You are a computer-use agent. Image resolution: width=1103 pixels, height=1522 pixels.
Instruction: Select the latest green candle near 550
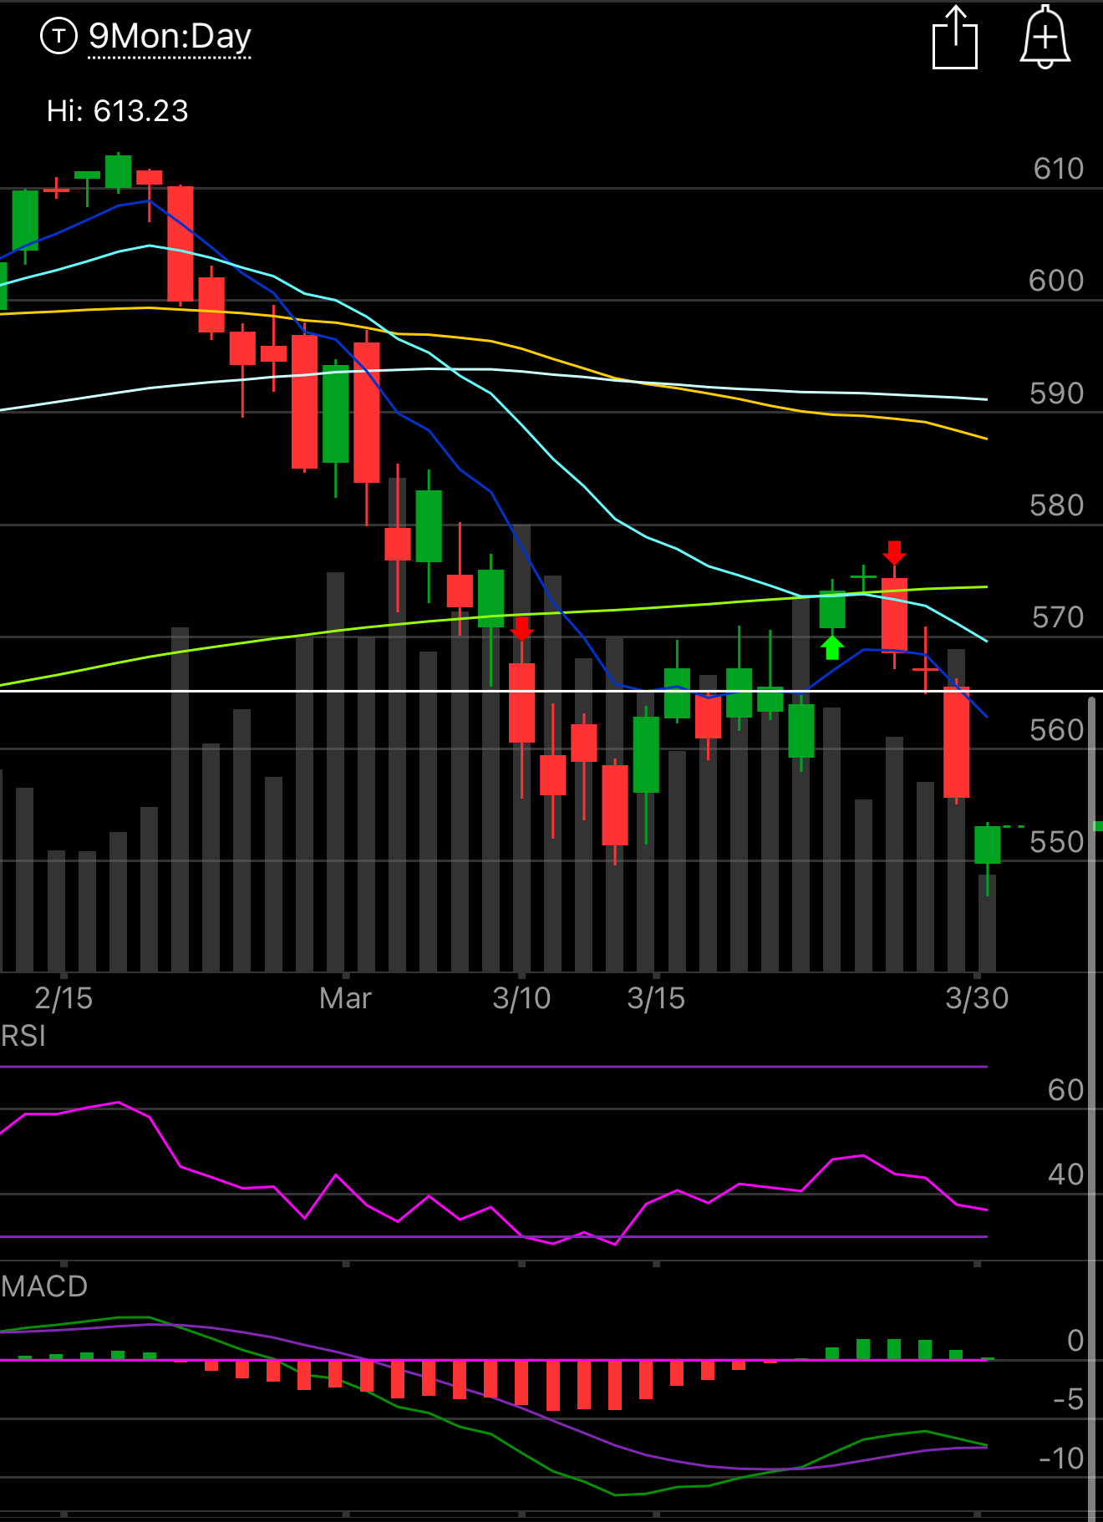(987, 845)
